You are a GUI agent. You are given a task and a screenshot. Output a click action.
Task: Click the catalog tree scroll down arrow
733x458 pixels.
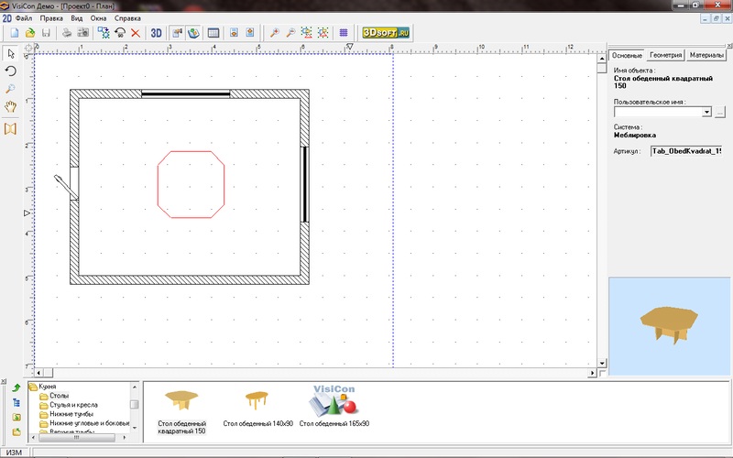pyautogui.click(x=135, y=428)
